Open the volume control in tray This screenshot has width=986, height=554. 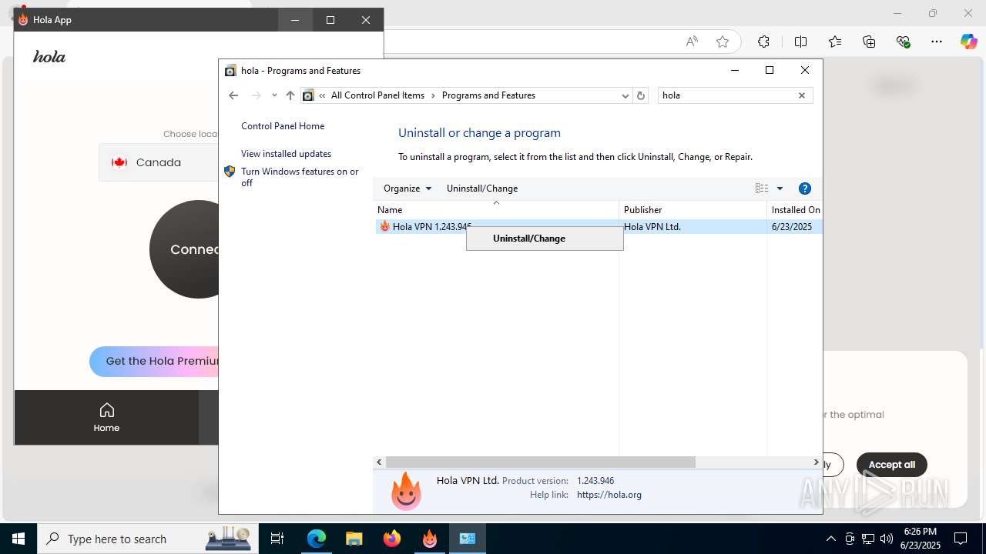(887, 539)
